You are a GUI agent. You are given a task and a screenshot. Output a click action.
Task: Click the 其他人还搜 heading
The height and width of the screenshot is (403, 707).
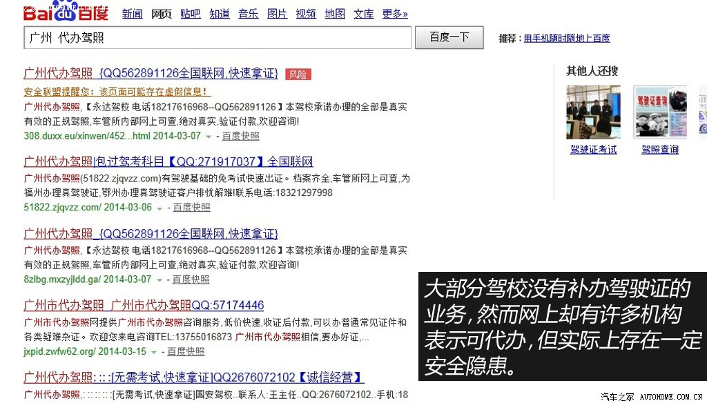tap(592, 71)
